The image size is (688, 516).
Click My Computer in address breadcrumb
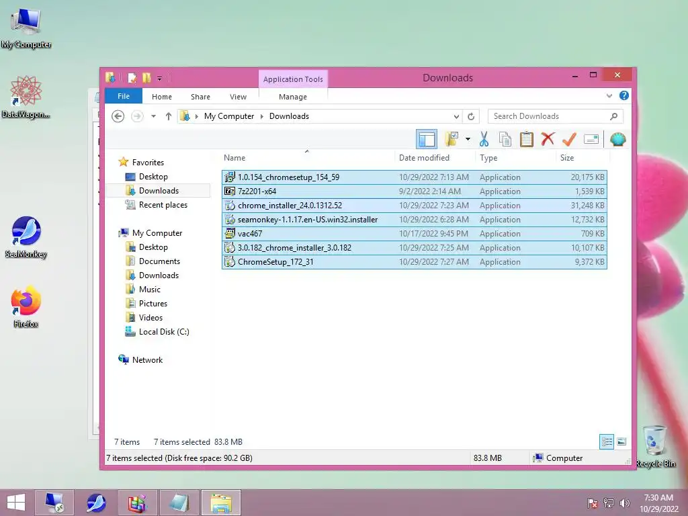pos(229,116)
